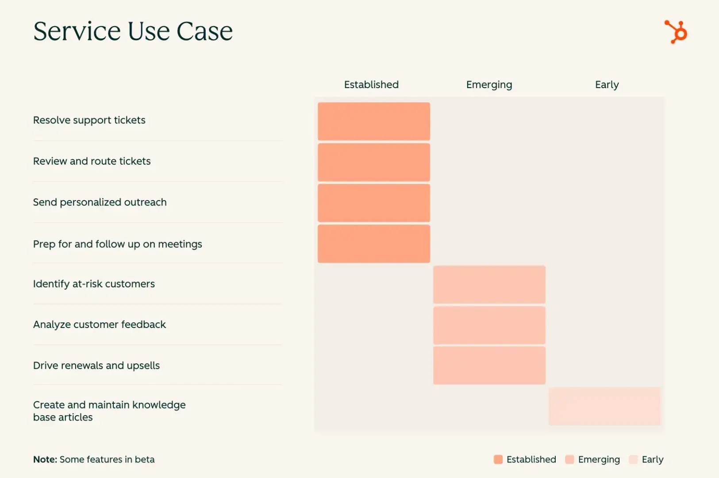The height and width of the screenshot is (478, 719).
Task: Click the Emerging bar for Identify at-risk customers
Action: pyautogui.click(x=489, y=285)
